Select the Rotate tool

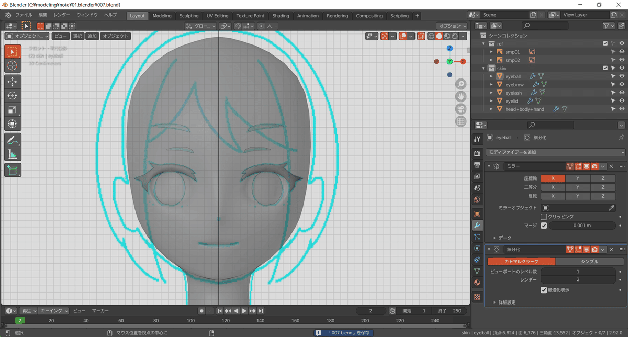(x=13, y=96)
